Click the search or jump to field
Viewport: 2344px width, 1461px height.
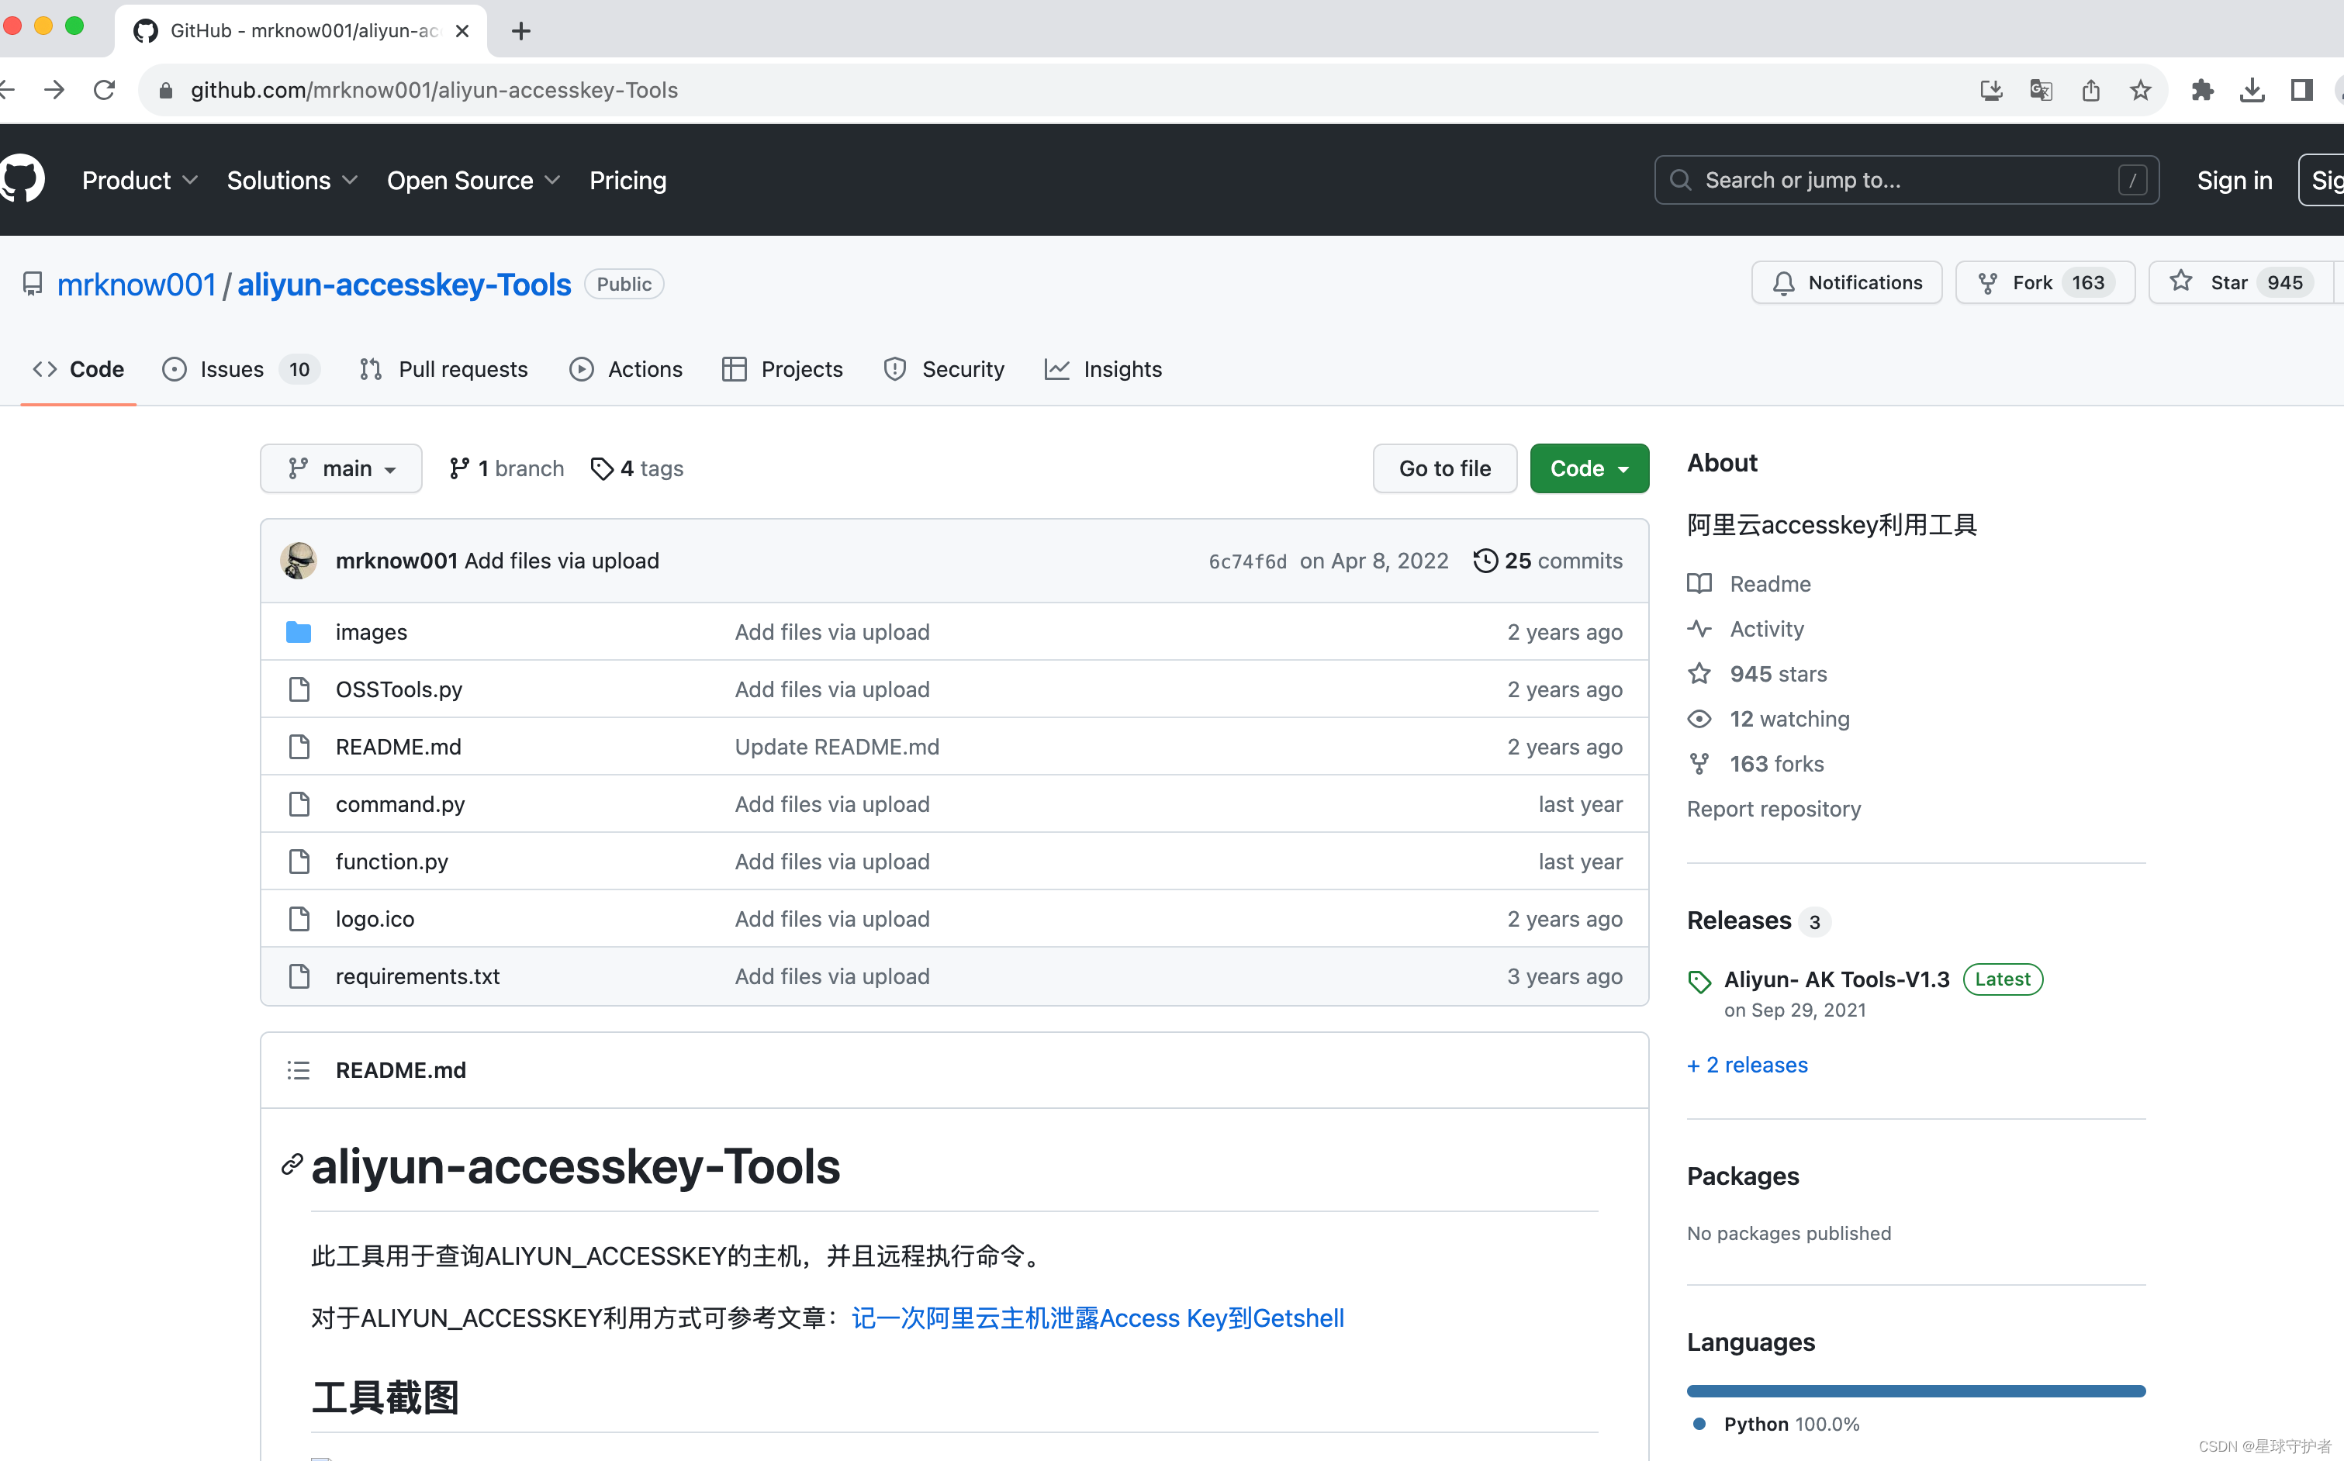click(1905, 180)
